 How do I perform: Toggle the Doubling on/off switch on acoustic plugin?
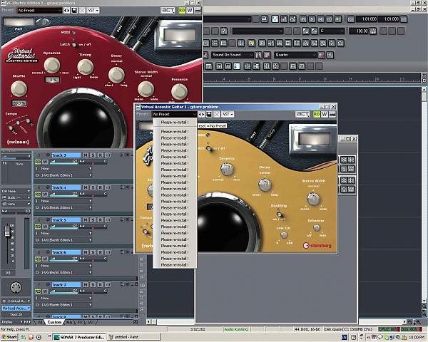(x=279, y=214)
